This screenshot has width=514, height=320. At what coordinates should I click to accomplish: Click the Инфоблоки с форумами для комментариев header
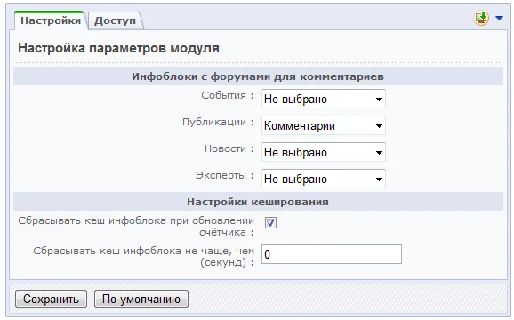click(258, 76)
